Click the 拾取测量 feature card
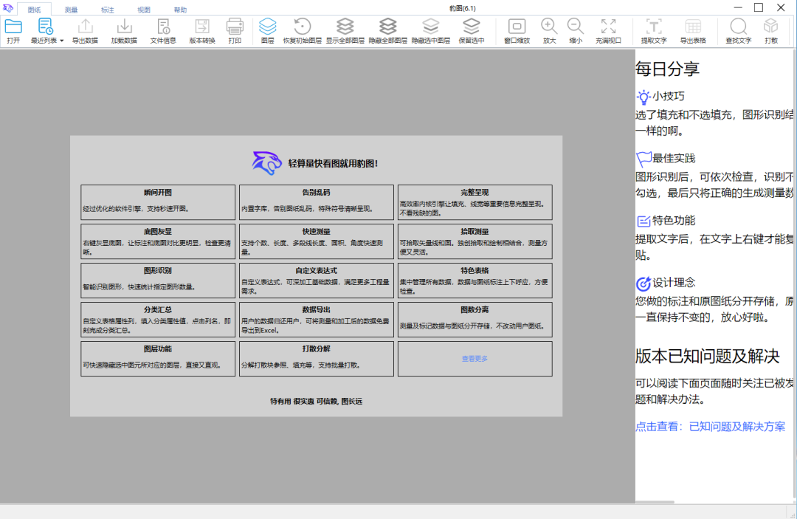797x519 pixels. tap(475, 241)
